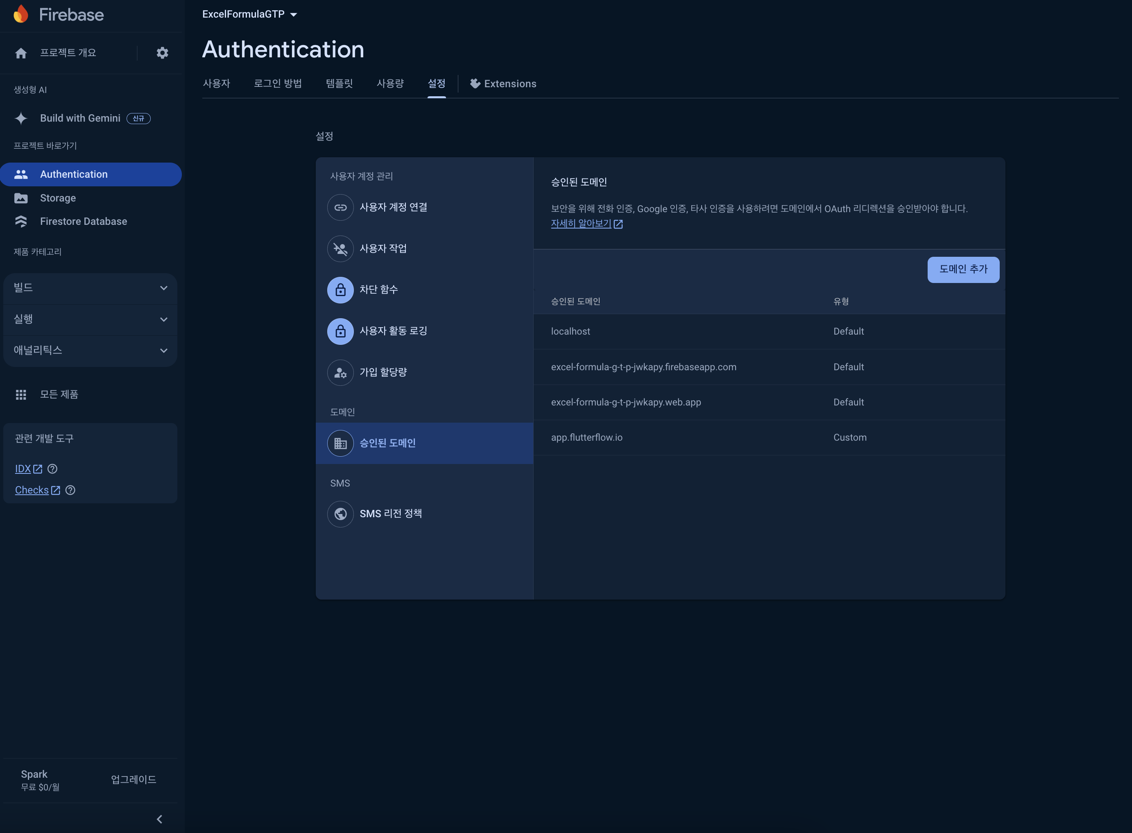Click the building icon for 승인된 도메인
Screen dimensions: 1132x833
pyautogui.click(x=340, y=443)
